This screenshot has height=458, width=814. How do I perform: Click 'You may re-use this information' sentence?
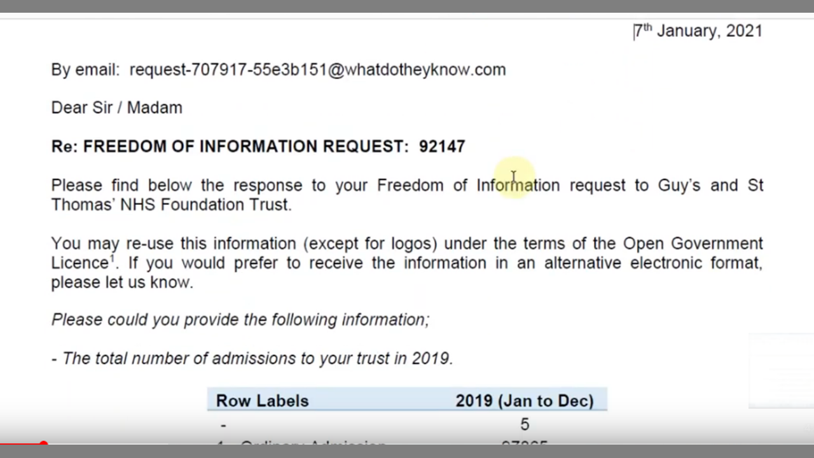coord(173,244)
